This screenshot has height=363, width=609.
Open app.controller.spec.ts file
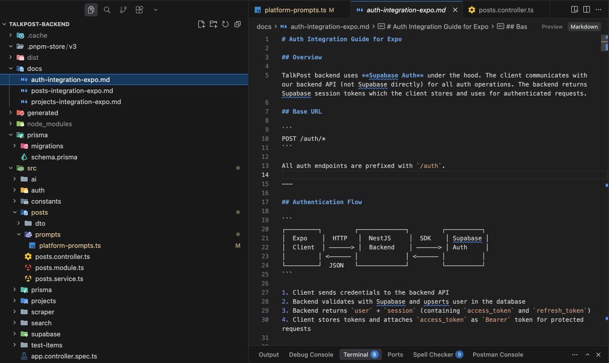(x=64, y=356)
